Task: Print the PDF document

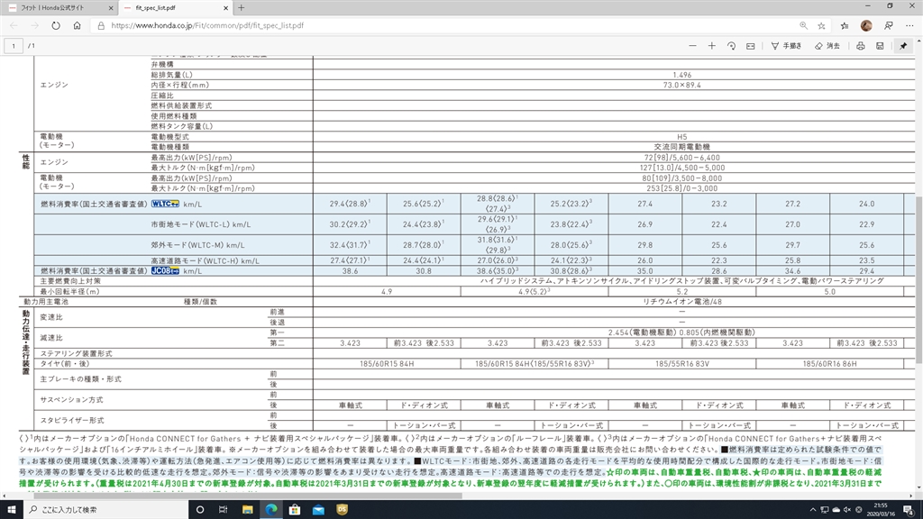Action: [861, 46]
